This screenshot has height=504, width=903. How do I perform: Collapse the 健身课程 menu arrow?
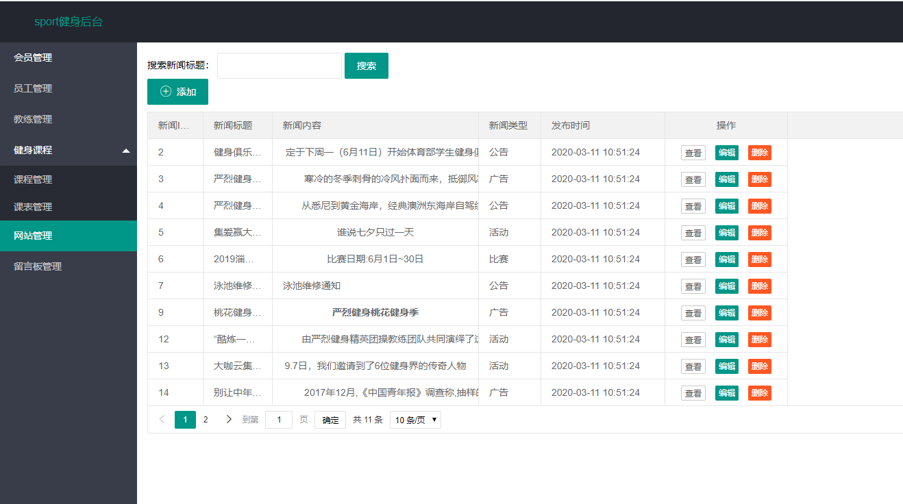(x=126, y=151)
